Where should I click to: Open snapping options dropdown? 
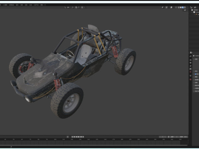click(79, 7)
